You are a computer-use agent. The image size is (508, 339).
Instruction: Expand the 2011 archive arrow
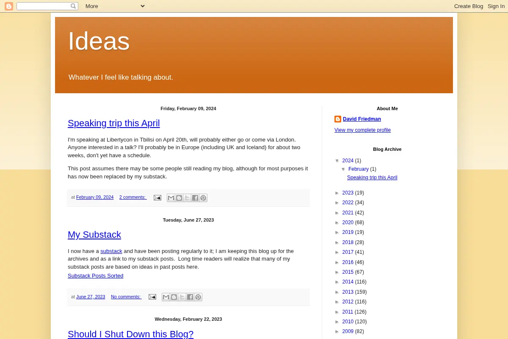point(337,312)
